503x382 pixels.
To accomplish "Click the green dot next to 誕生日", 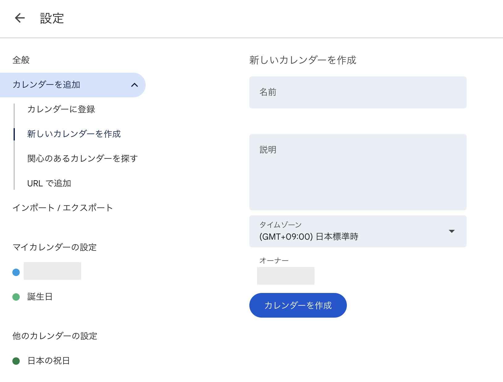I will click(16, 297).
